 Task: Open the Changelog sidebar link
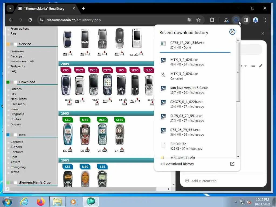[18, 167]
